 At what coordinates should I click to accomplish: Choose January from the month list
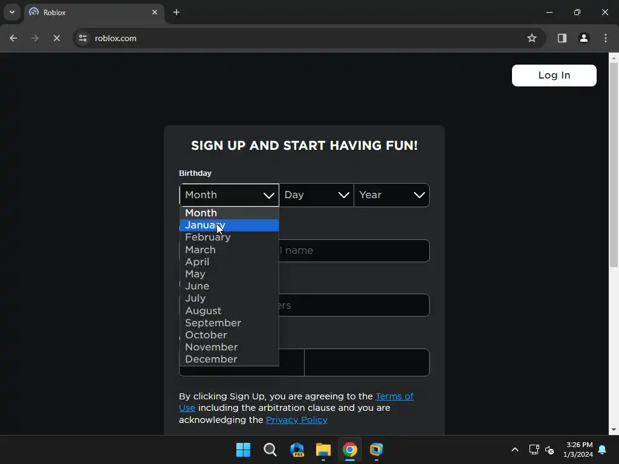(x=229, y=225)
